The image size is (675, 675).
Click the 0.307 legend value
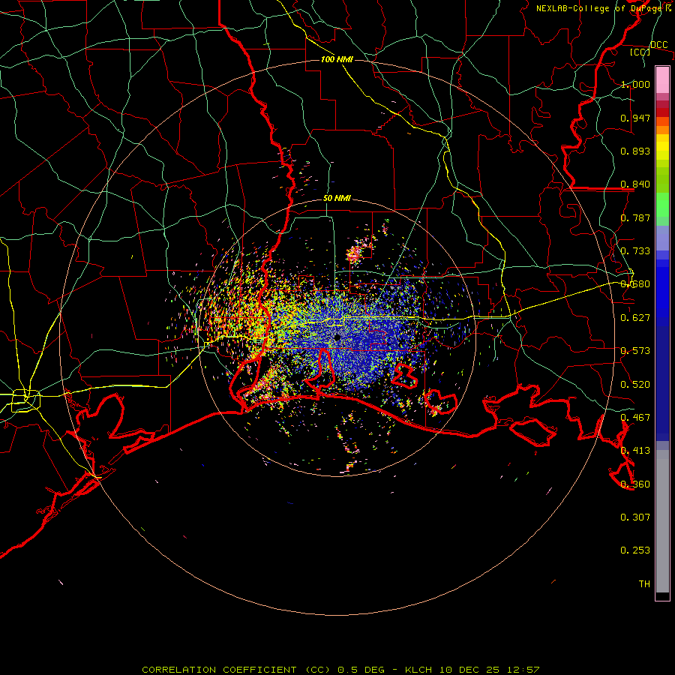pyautogui.click(x=635, y=517)
